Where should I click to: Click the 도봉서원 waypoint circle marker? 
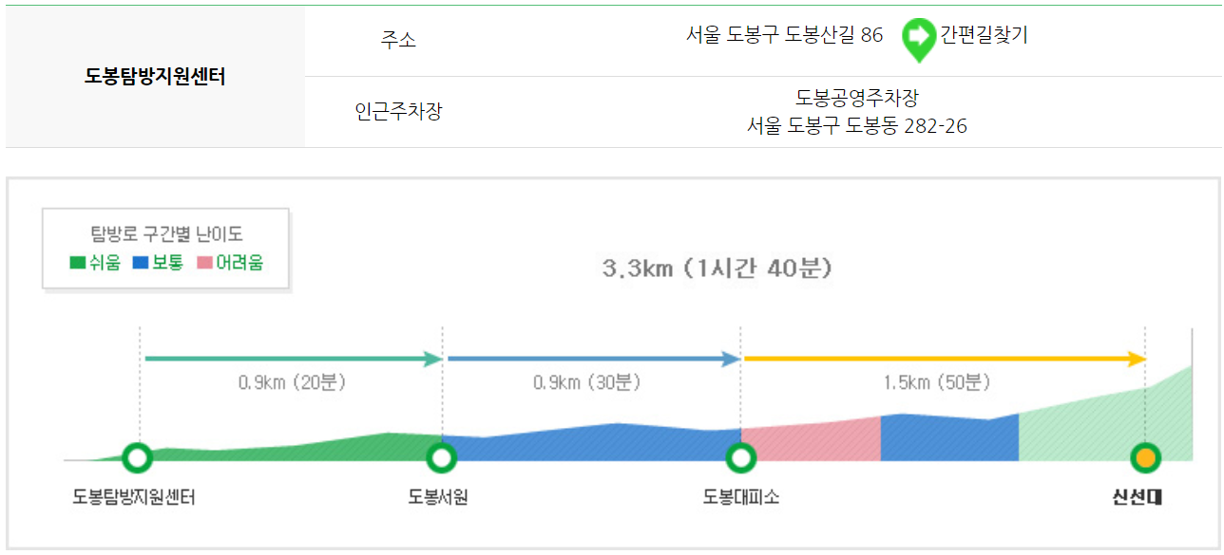(x=441, y=458)
